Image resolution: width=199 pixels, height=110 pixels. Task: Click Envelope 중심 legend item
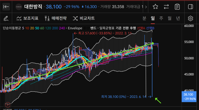(x=86, y=28)
